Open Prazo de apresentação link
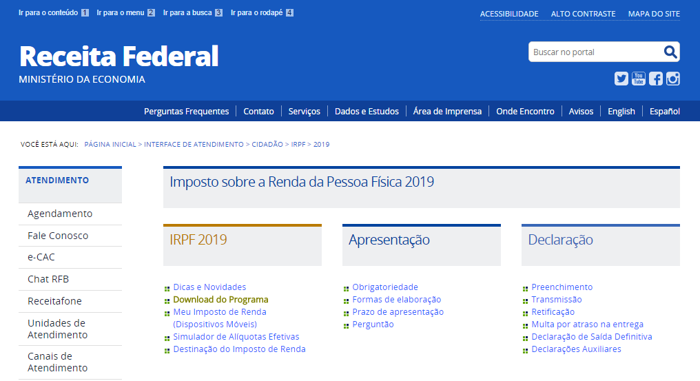The height and width of the screenshot is (381, 700). point(398,312)
